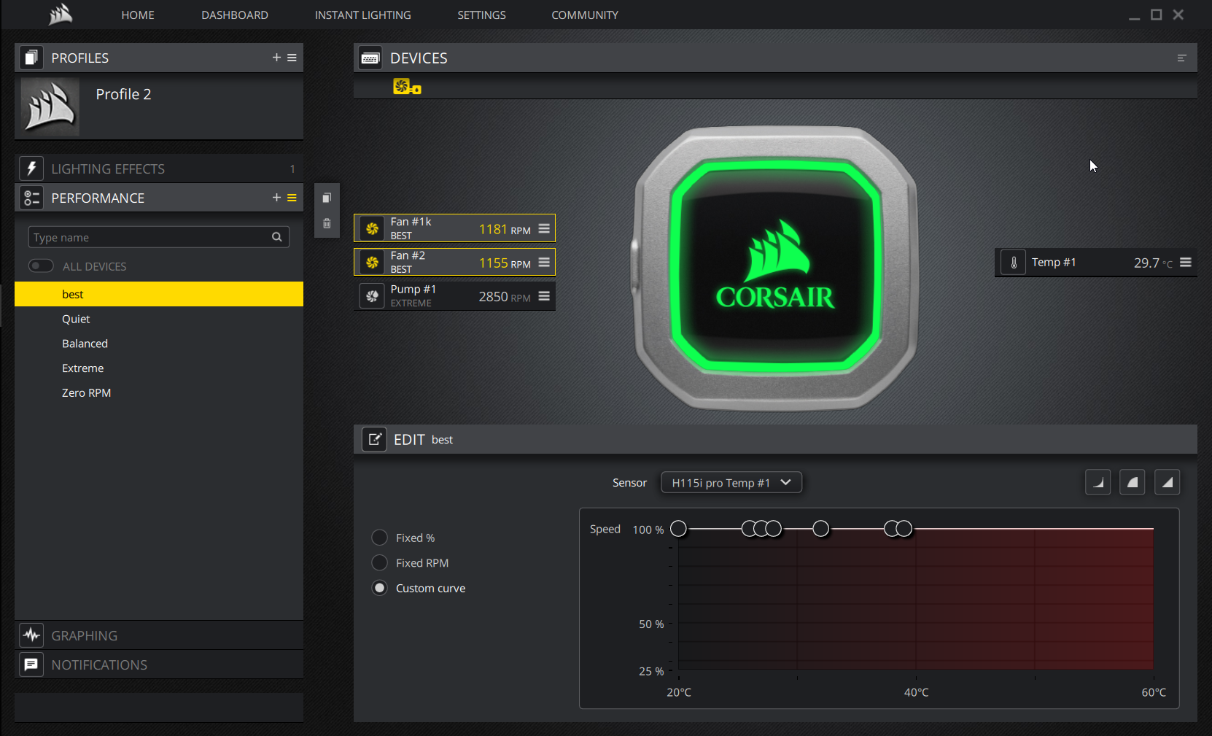Open the Settings tab
This screenshot has width=1212, height=736.
(x=481, y=15)
